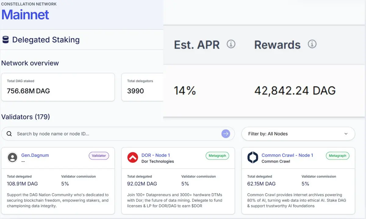The image size is (366, 219).
Task: Focus the node name search field
Action: 118,134
